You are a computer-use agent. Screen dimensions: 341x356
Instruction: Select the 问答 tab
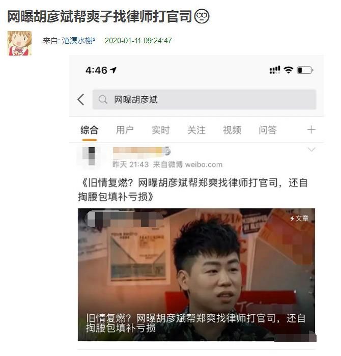pyautogui.click(x=268, y=130)
